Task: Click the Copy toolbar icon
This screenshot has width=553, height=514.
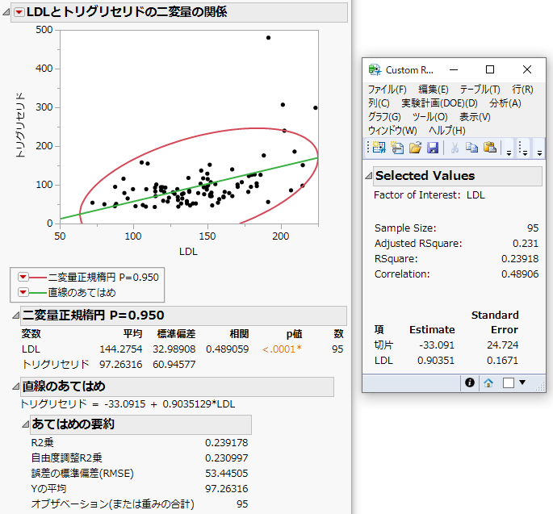Action: 471,147
